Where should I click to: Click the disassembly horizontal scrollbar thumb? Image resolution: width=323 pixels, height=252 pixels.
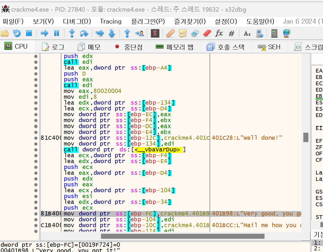point(183,236)
